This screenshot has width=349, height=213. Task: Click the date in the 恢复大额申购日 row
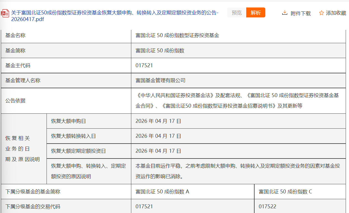(x=158, y=121)
